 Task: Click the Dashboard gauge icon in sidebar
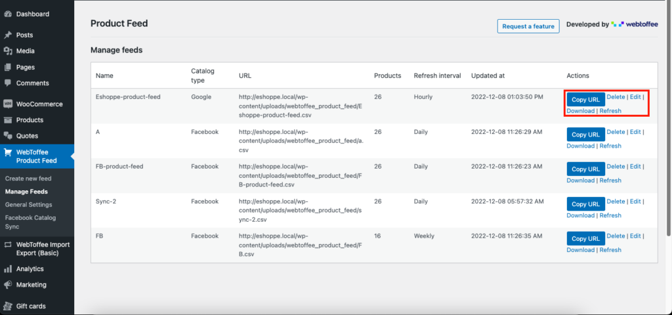[7, 14]
